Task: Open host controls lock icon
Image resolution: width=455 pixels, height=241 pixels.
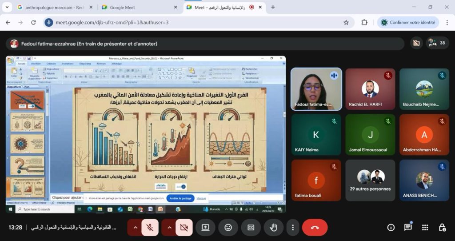Action: click(442, 227)
